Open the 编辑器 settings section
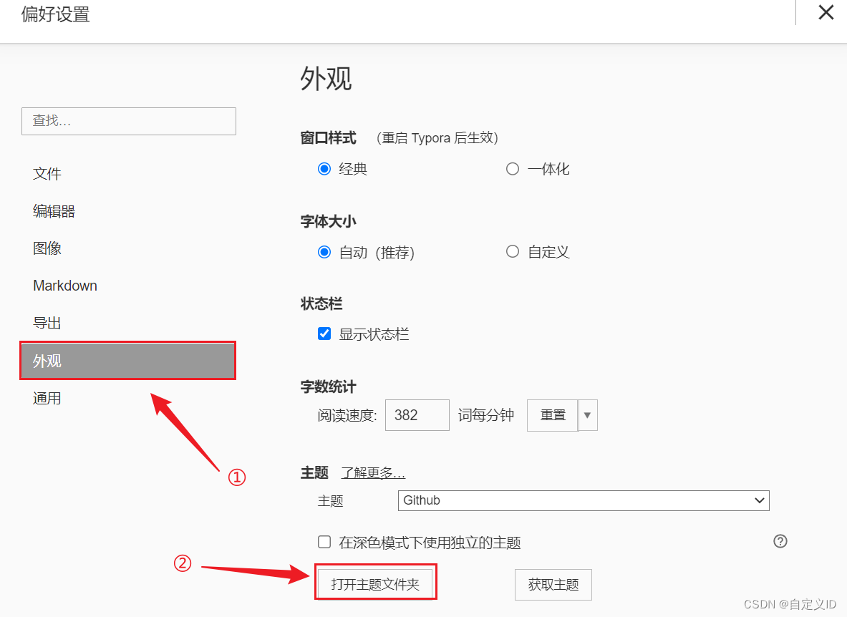 coord(54,210)
